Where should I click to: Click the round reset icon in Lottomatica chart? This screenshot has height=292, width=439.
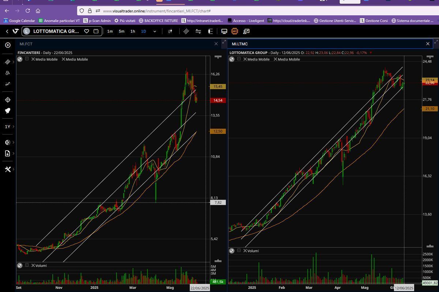click(232, 59)
